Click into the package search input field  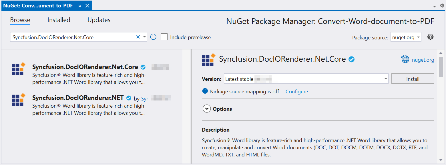click(x=71, y=37)
